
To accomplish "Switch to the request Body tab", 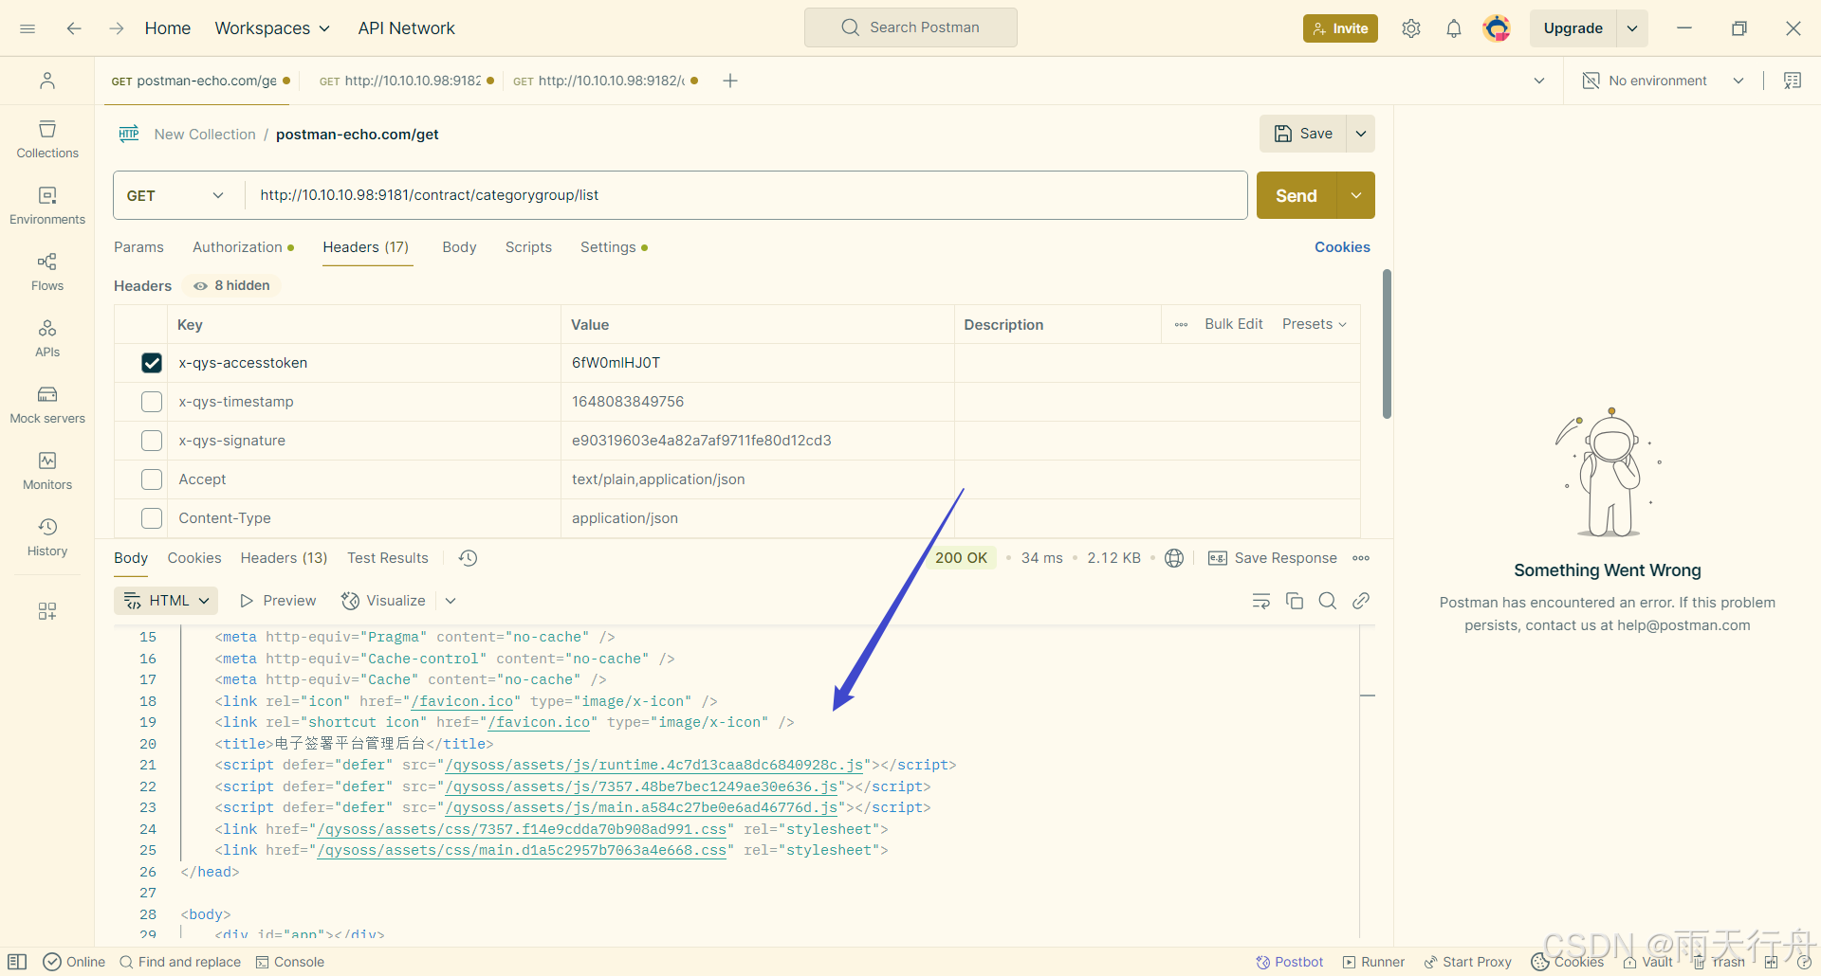I will [x=459, y=247].
